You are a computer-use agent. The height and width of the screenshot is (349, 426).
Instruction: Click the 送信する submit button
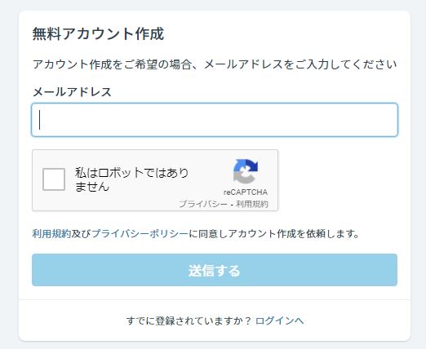click(215, 270)
